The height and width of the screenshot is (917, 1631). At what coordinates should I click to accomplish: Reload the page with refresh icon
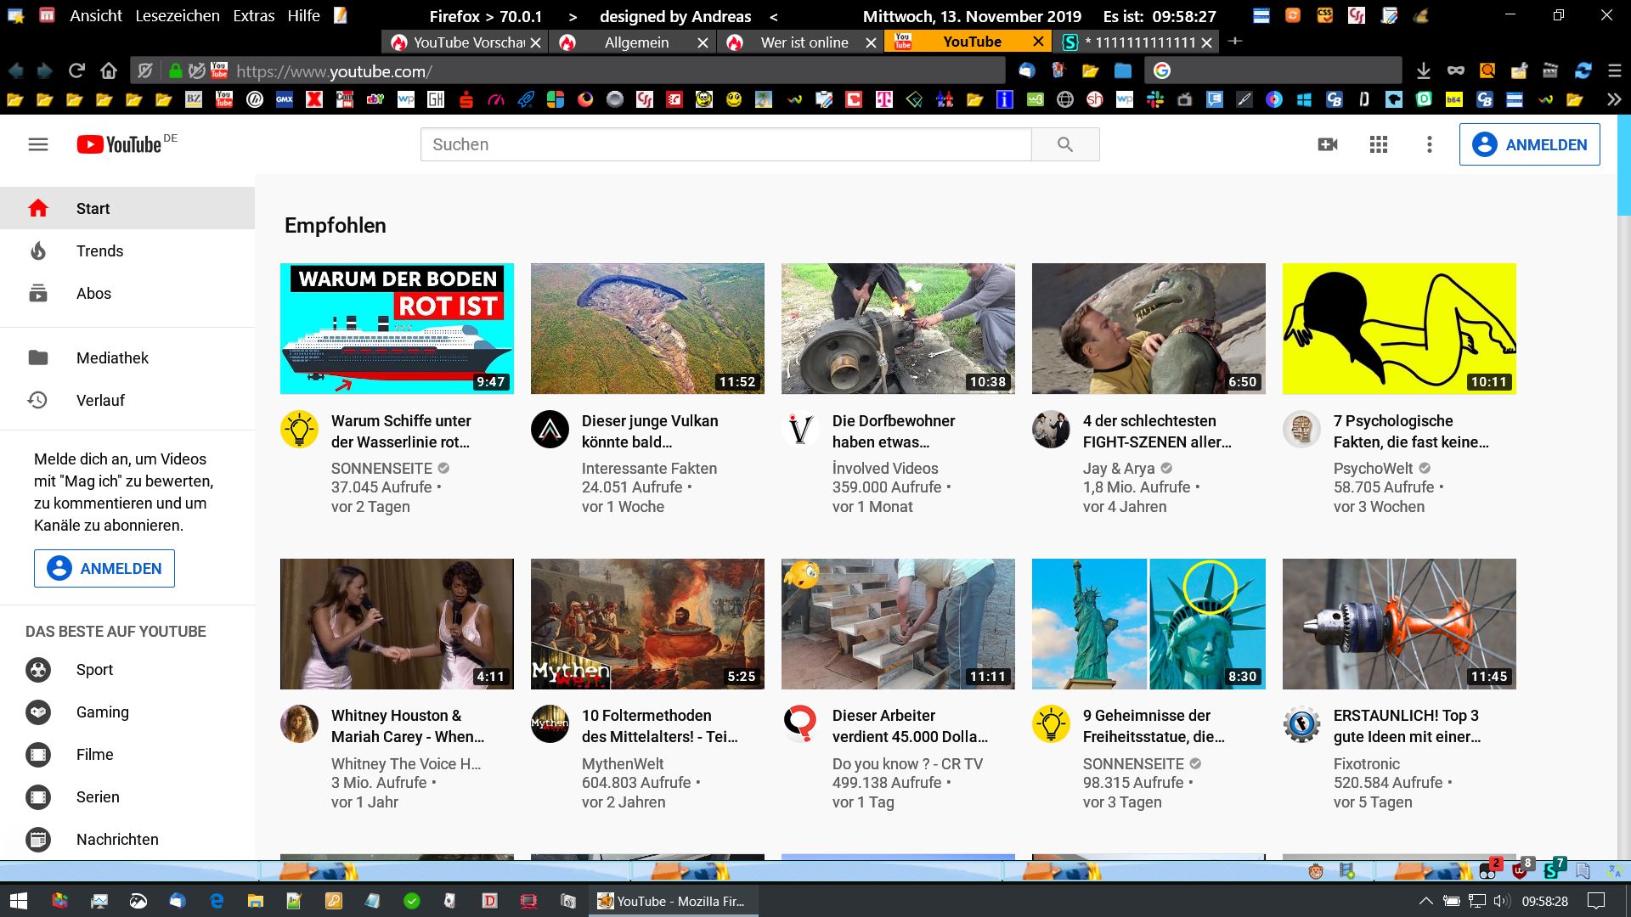76,71
